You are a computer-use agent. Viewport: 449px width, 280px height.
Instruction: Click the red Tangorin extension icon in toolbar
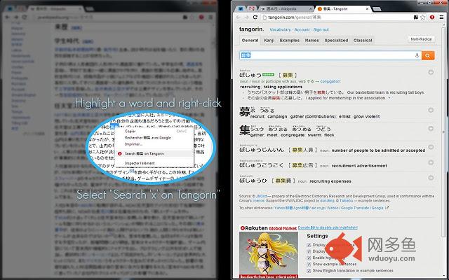pyautogui.click(x=432, y=17)
